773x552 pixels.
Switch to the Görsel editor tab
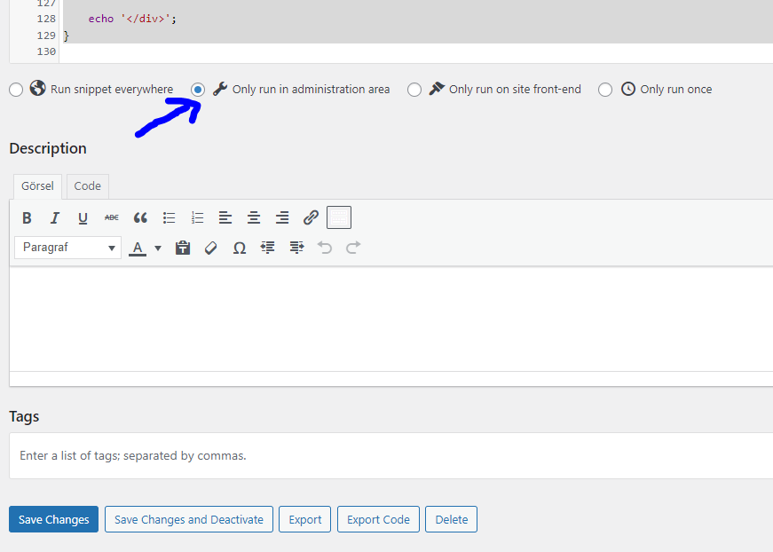[x=37, y=186]
